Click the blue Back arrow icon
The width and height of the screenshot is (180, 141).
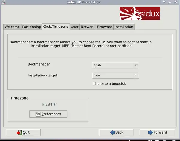coord(112,132)
